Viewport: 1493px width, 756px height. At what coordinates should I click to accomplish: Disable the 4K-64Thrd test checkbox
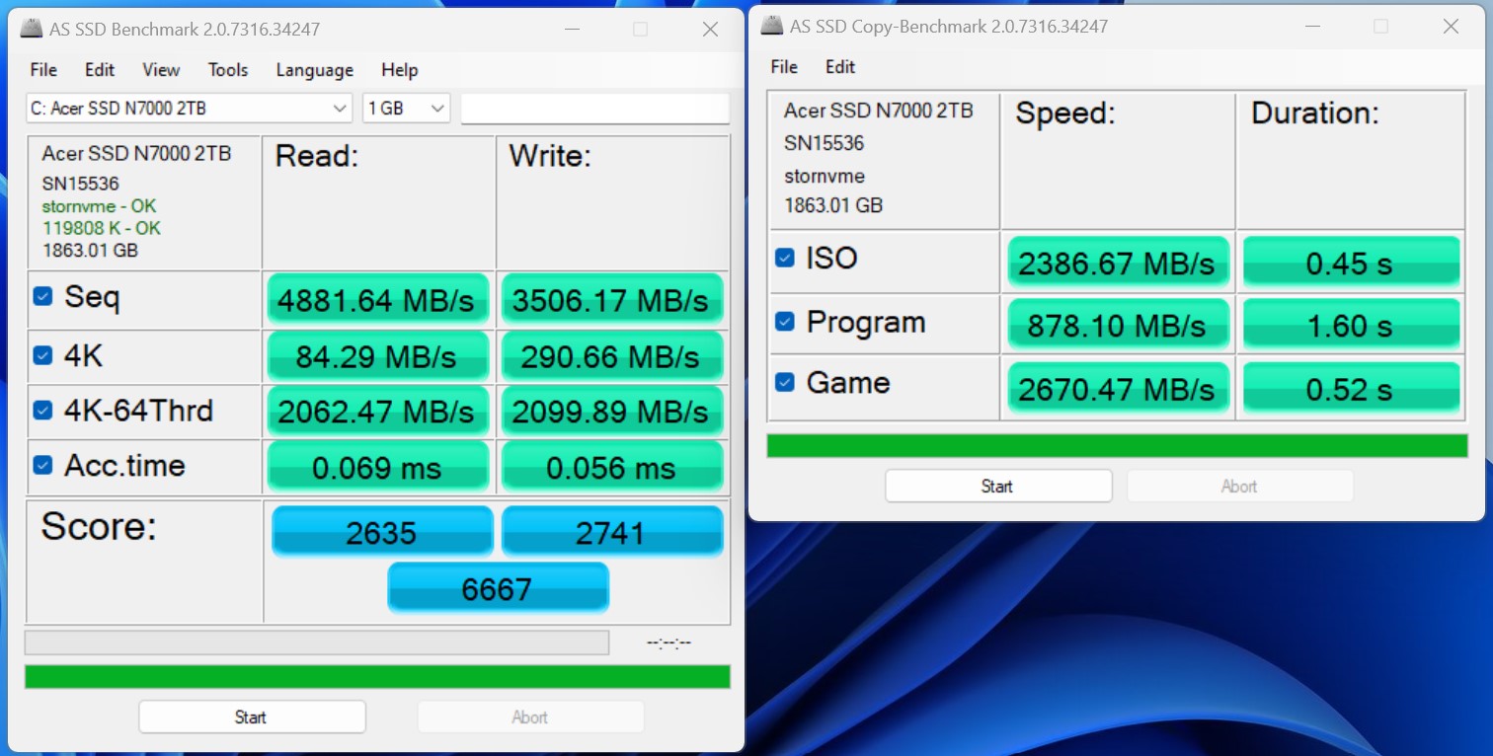[42, 410]
